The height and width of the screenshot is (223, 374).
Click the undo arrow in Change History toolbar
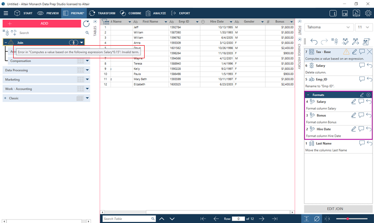(x=314, y=42)
